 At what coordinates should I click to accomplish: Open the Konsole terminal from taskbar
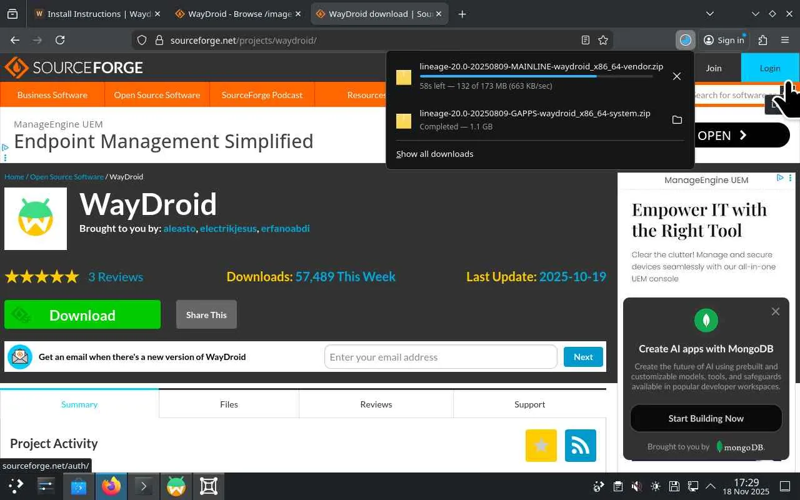tap(144, 486)
